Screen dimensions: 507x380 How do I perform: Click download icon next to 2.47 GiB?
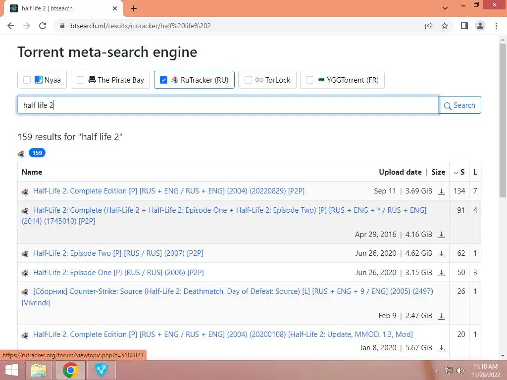(441, 316)
